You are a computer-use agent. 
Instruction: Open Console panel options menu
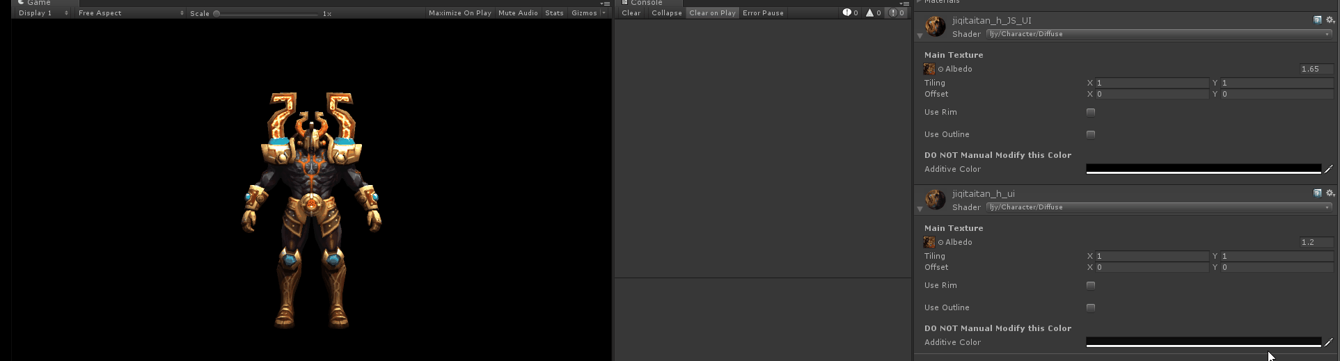pos(905,3)
